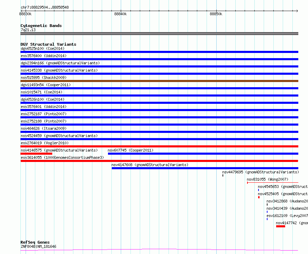Click the blue esv2752188 variant bar
Screen dimensions: 308x254
coord(159,125)
